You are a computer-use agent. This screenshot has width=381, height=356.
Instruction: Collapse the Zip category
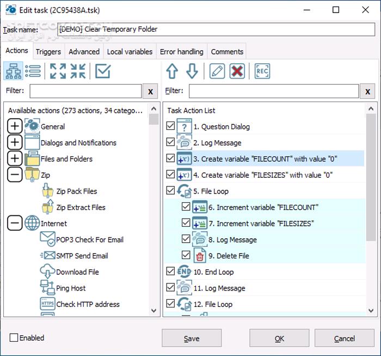pos(15,174)
